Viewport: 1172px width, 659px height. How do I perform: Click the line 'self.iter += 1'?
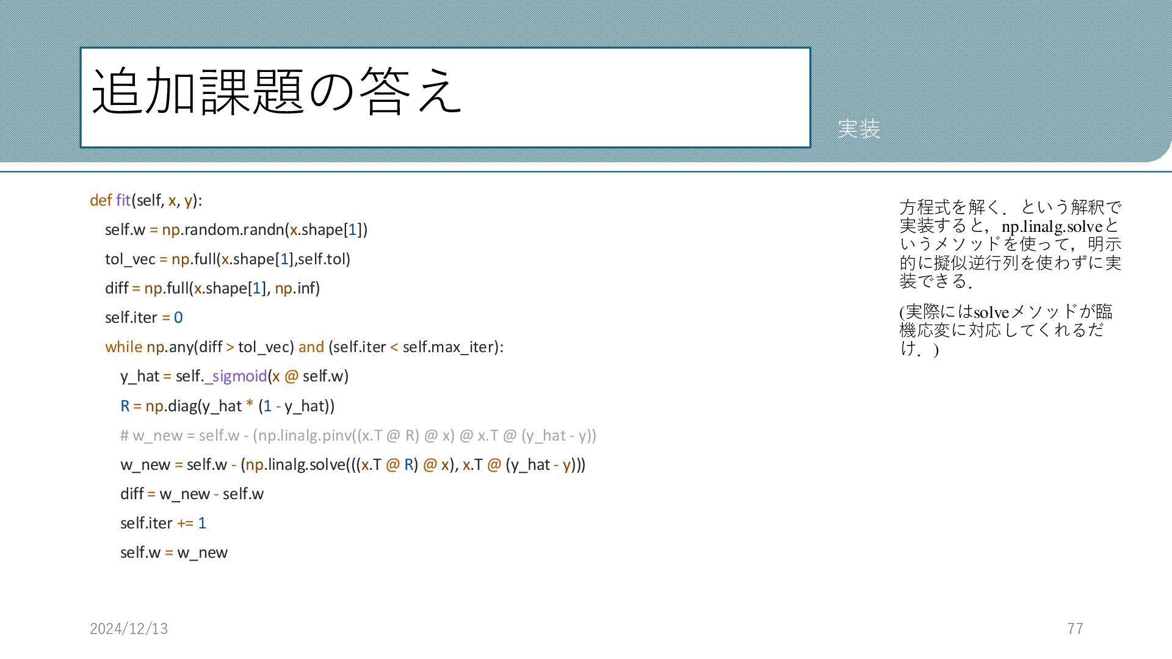click(x=163, y=523)
